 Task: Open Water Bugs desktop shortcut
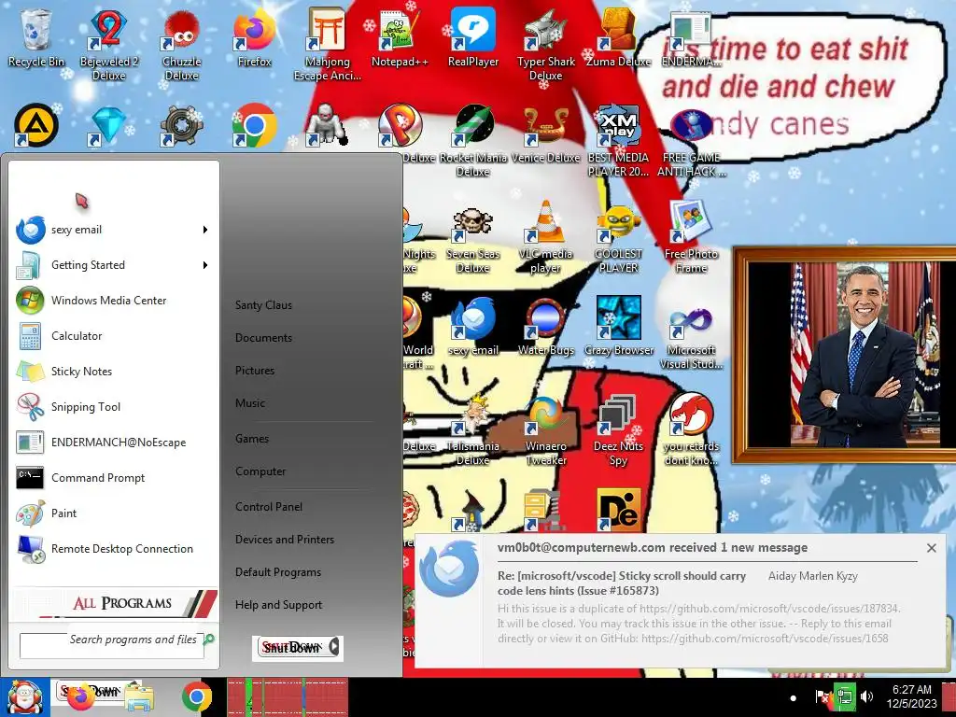coord(545,327)
